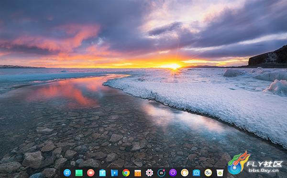The height and width of the screenshot is (178, 287).
Task: Click the yellow clock icon in dock
Action: [208, 173]
